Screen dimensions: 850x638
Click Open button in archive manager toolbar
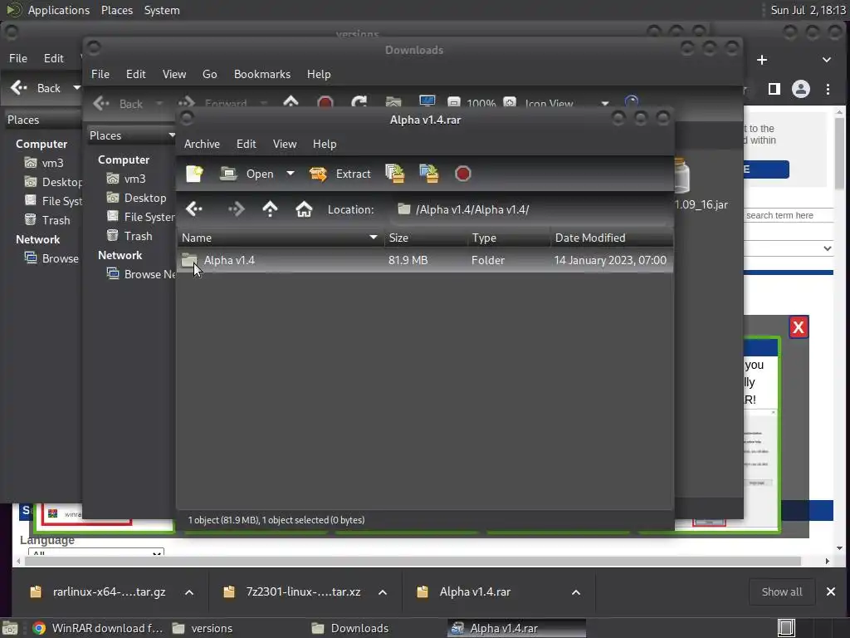pos(247,174)
